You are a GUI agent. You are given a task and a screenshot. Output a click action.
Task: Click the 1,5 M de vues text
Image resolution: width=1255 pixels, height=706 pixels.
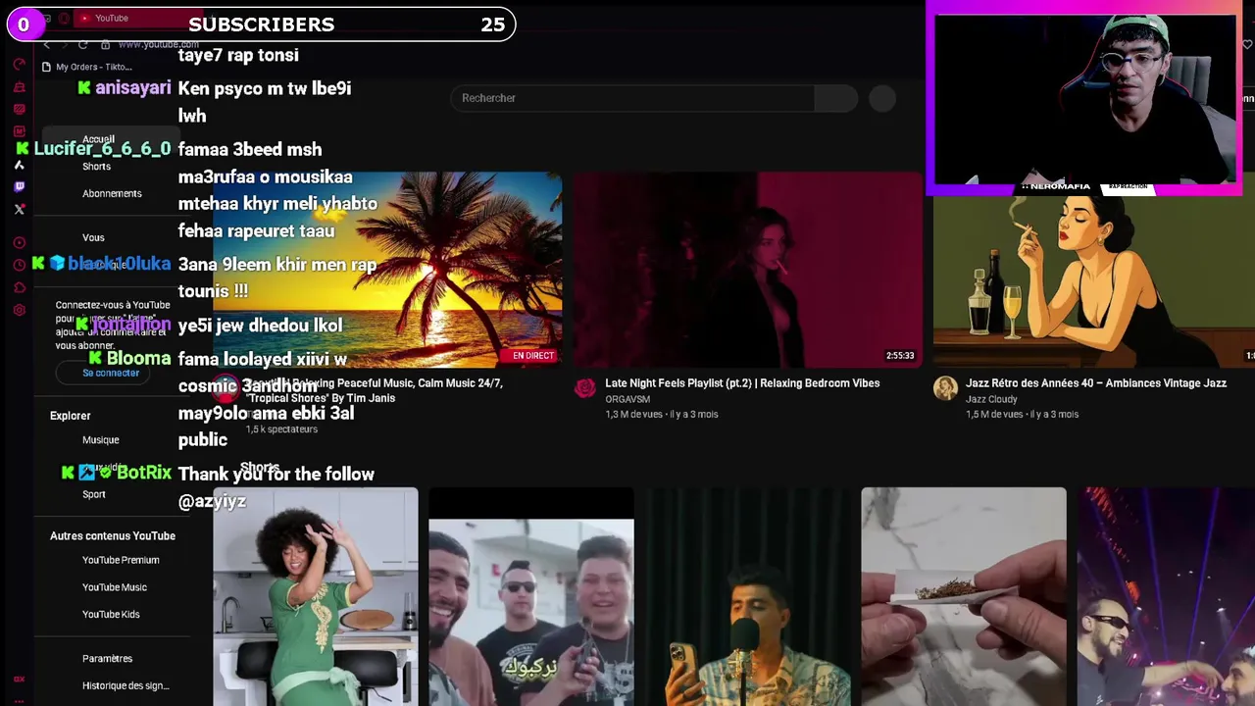[x=993, y=414]
